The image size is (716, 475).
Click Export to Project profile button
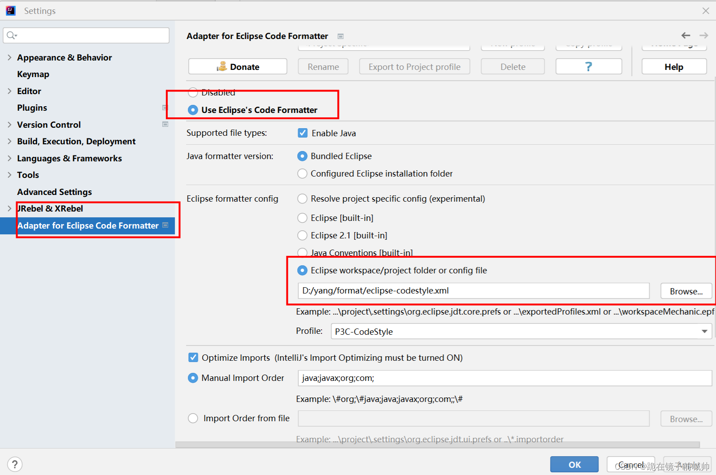pyautogui.click(x=415, y=67)
